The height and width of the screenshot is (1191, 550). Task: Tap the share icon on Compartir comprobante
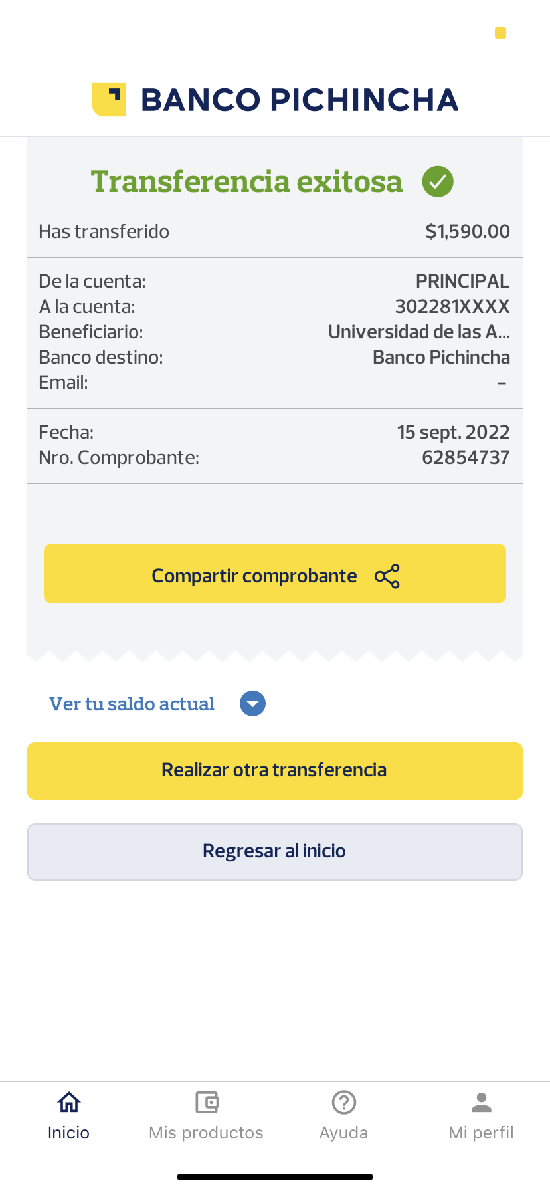pos(387,576)
